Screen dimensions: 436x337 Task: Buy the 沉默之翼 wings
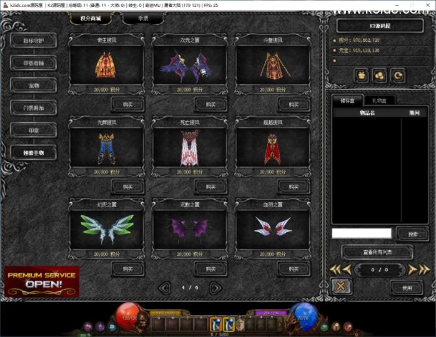click(x=211, y=269)
